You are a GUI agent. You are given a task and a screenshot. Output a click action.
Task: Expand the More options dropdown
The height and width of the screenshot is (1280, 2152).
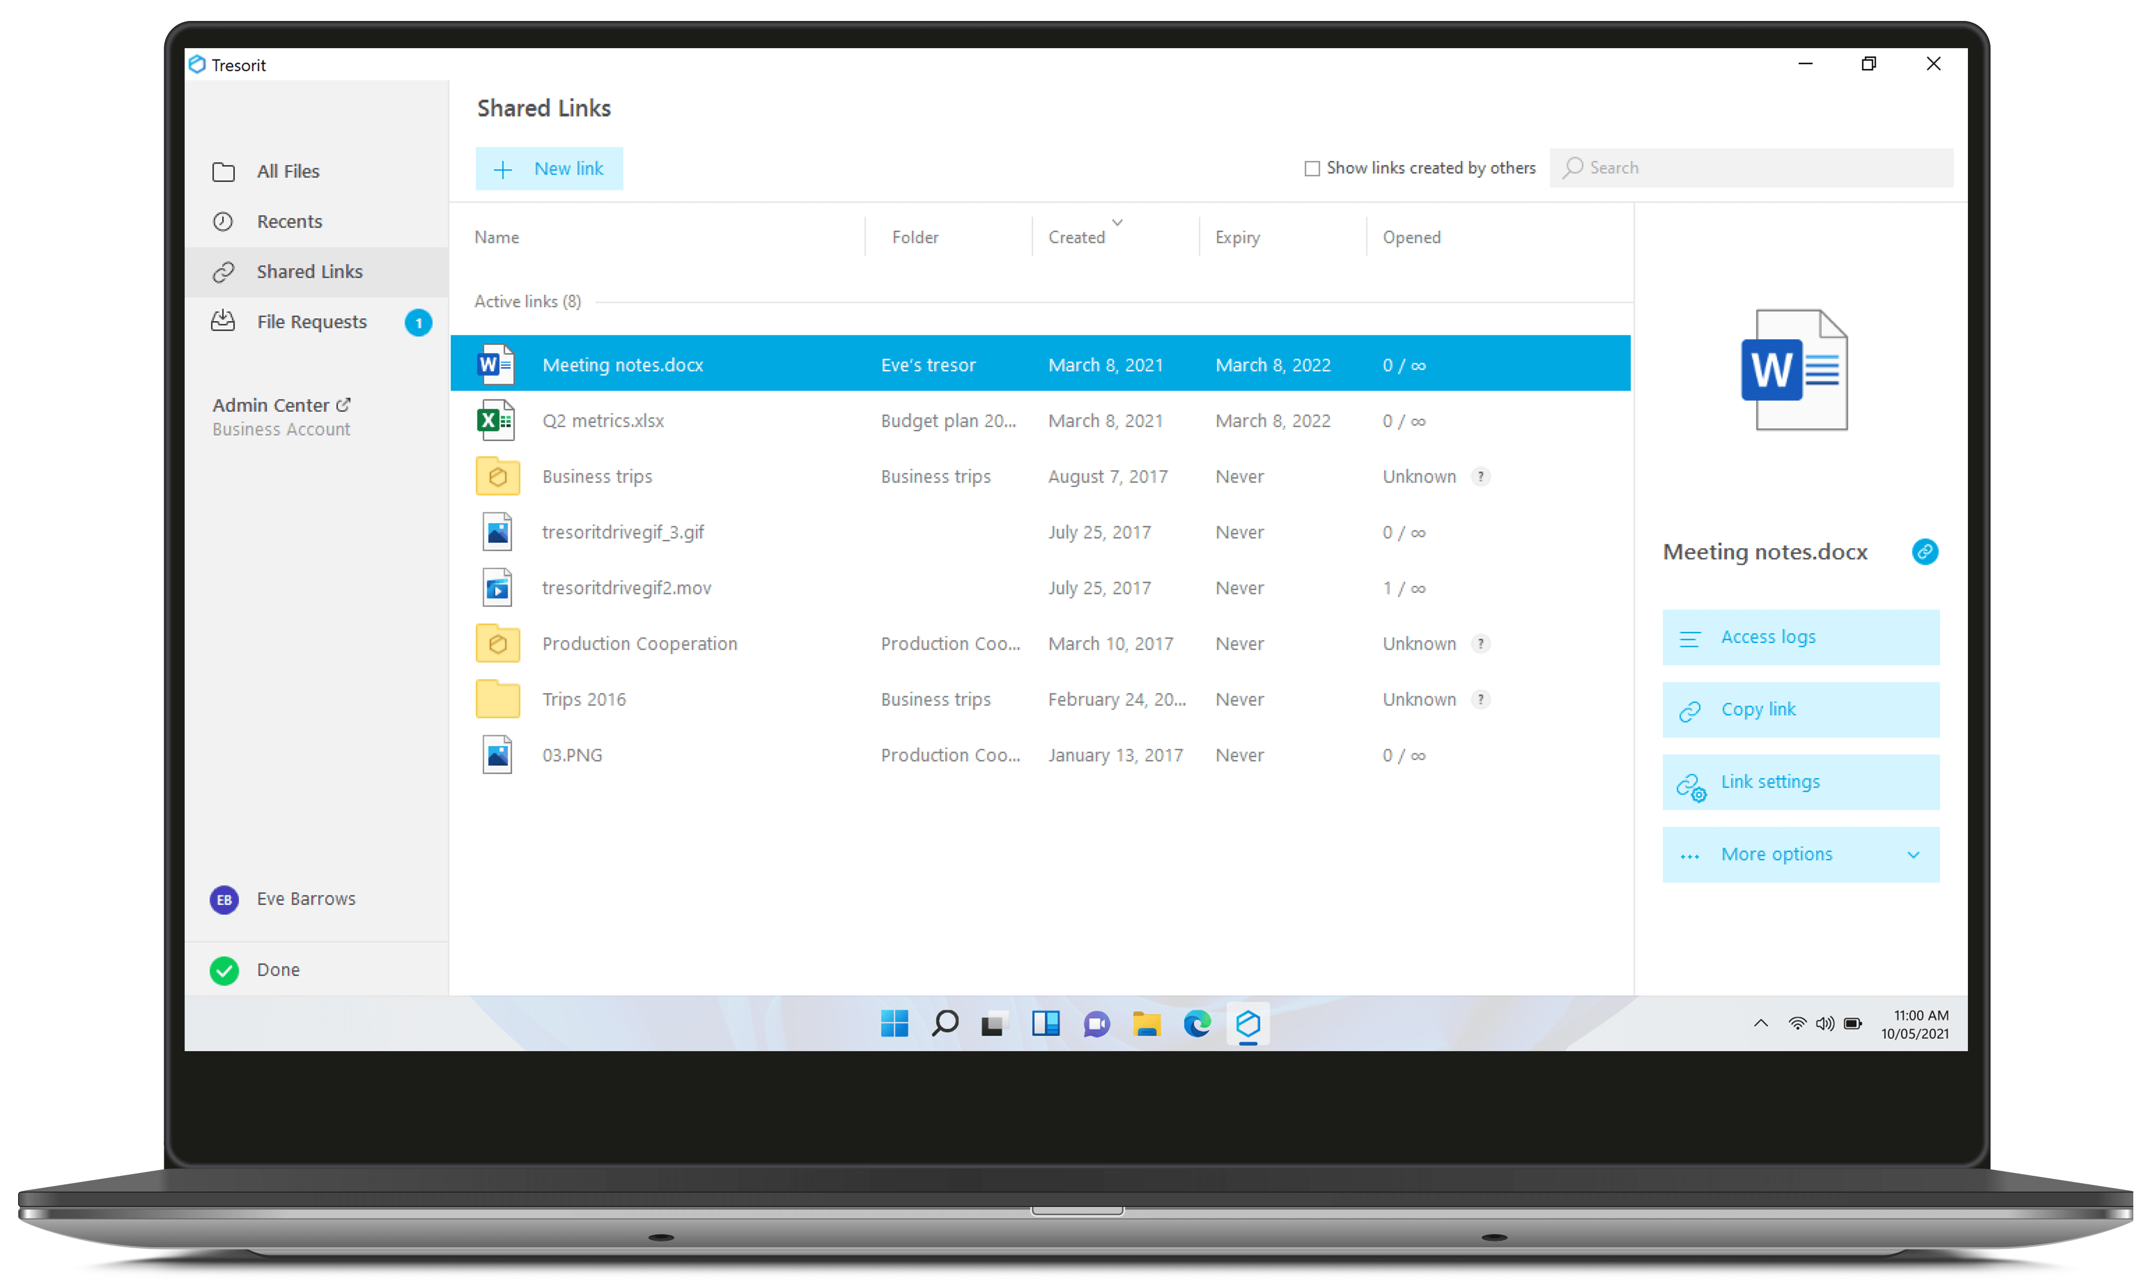(x=1800, y=855)
